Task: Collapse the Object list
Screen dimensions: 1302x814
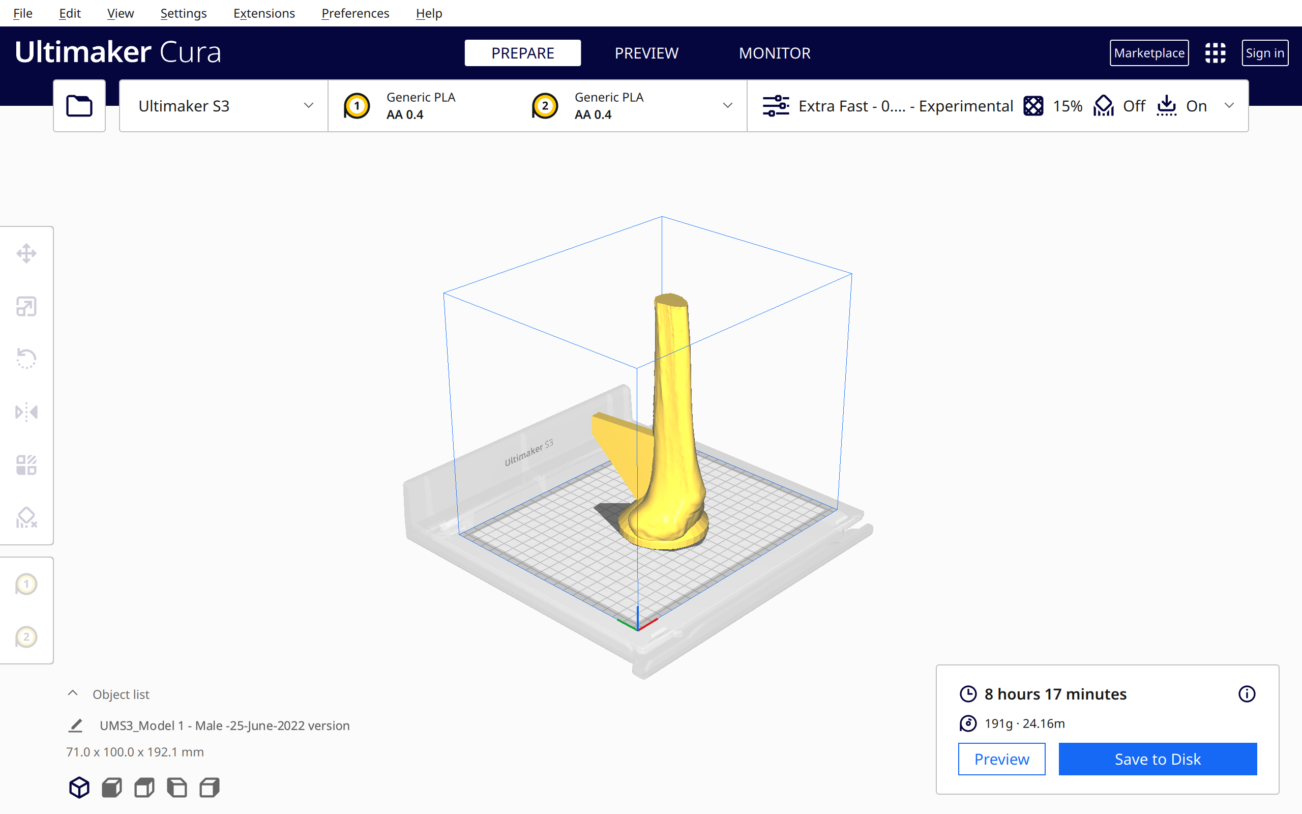Action: 73,694
